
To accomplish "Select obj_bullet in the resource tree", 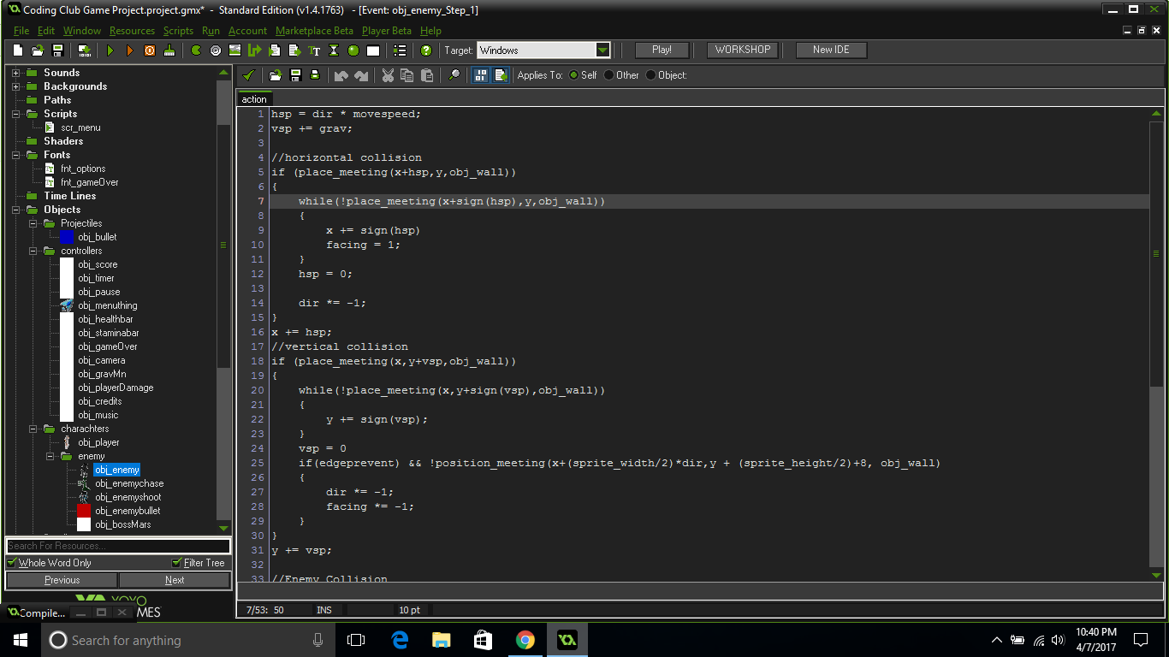I will click(97, 237).
